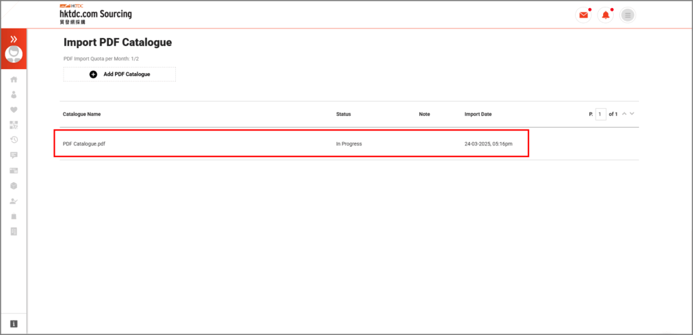Go to previous page with up chevron
Screen dimensions: 693x335
tap(624, 114)
